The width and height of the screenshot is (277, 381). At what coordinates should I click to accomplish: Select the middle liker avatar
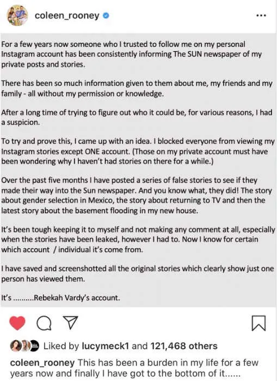pos(25,346)
